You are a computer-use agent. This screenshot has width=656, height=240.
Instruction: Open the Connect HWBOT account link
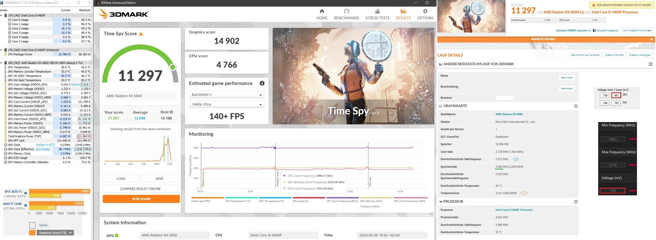(x=572, y=31)
